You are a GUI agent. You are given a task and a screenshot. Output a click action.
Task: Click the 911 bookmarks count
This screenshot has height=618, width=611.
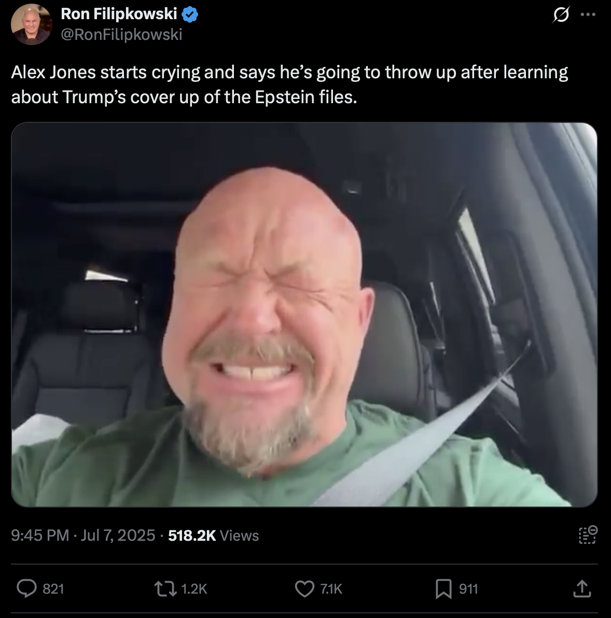(x=468, y=589)
